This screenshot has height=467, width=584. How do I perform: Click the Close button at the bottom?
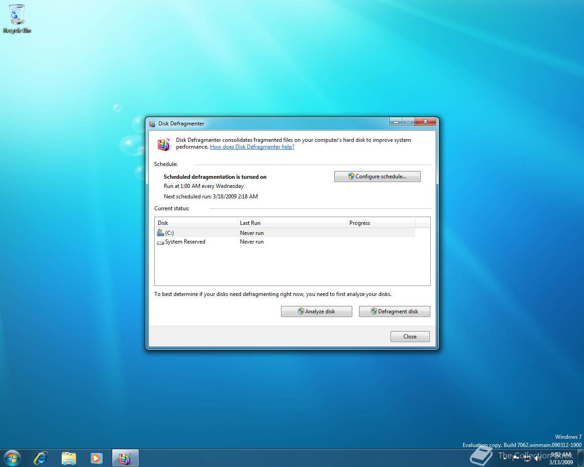tap(410, 337)
